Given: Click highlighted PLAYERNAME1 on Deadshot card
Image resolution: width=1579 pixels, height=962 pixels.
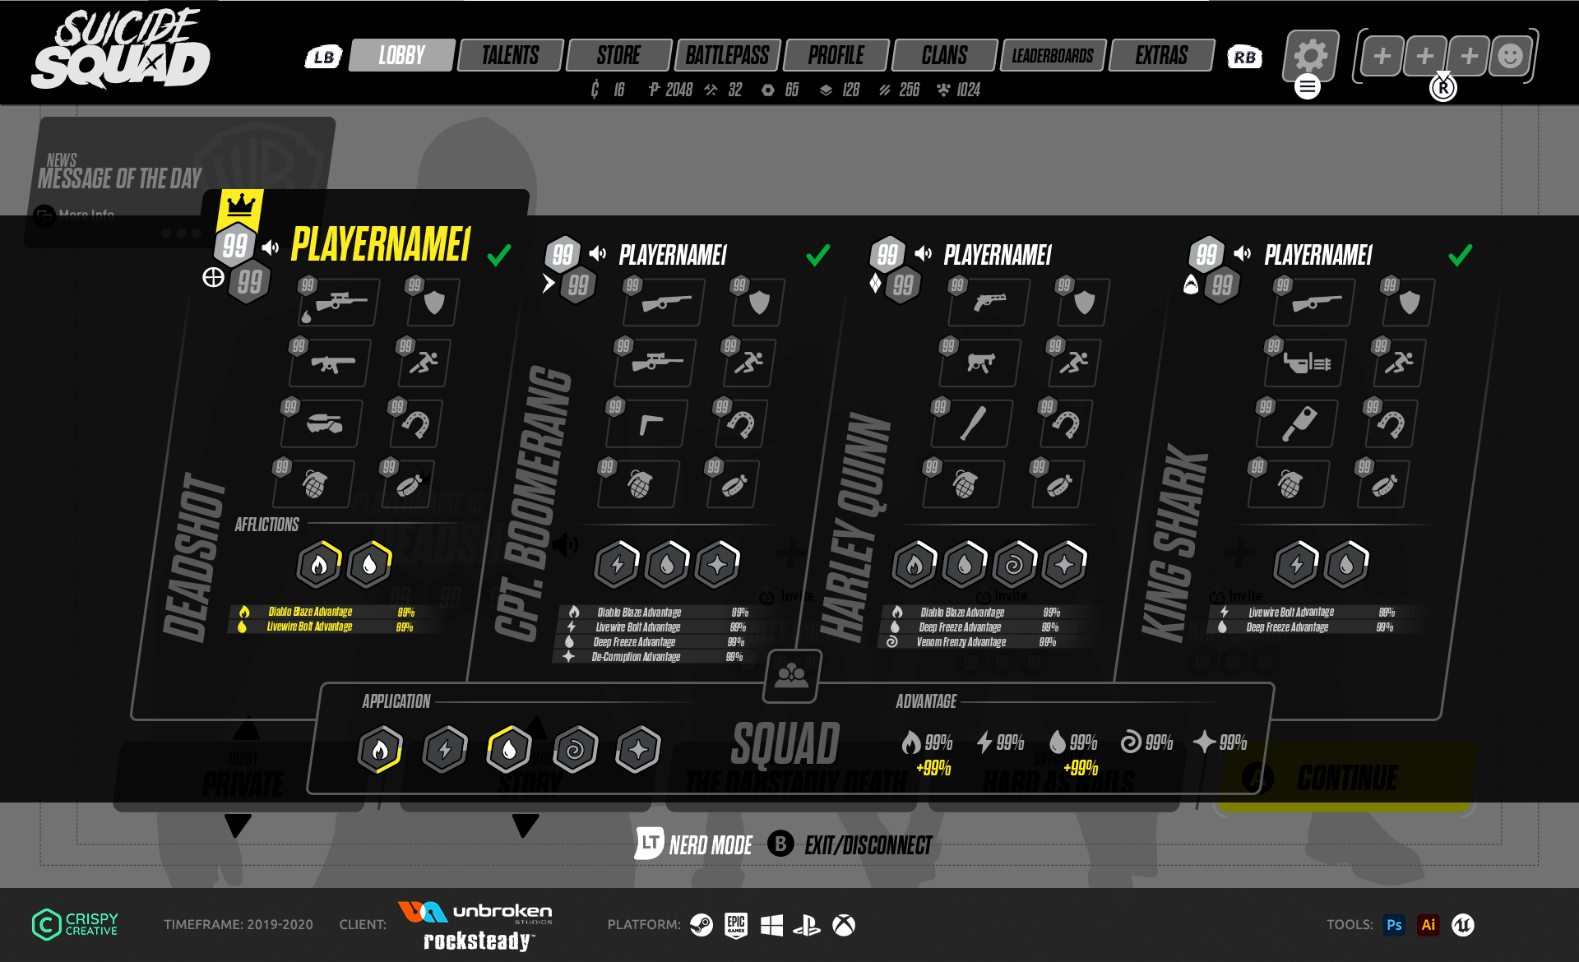Looking at the screenshot, I should (381, 244).
